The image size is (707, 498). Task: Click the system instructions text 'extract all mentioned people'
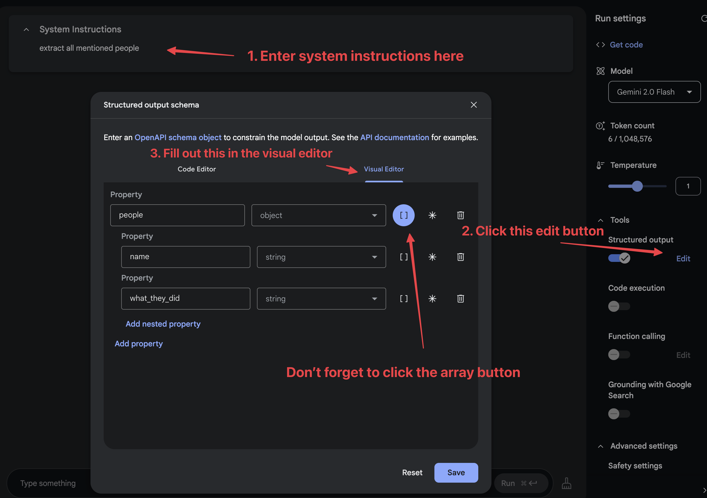pos(89,48)
